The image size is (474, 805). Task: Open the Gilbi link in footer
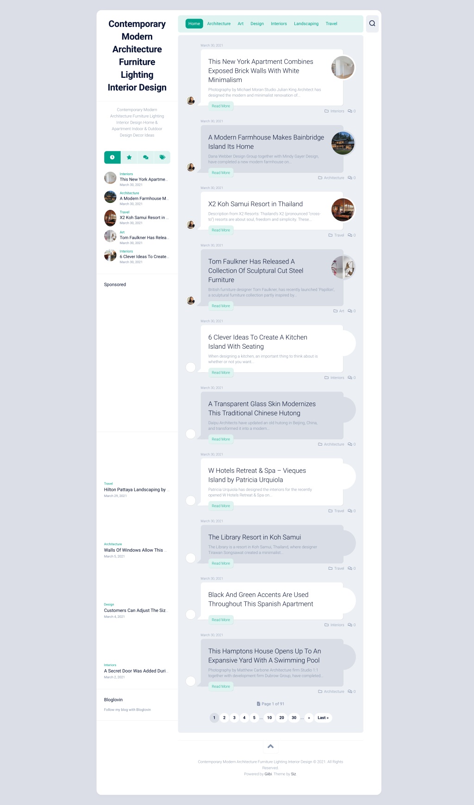click(x=268, y=774)
